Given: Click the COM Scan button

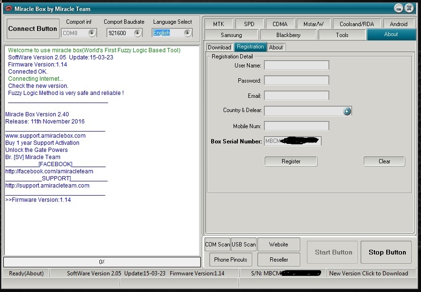Looking at the screenshot, I should (x=217, y=245).
